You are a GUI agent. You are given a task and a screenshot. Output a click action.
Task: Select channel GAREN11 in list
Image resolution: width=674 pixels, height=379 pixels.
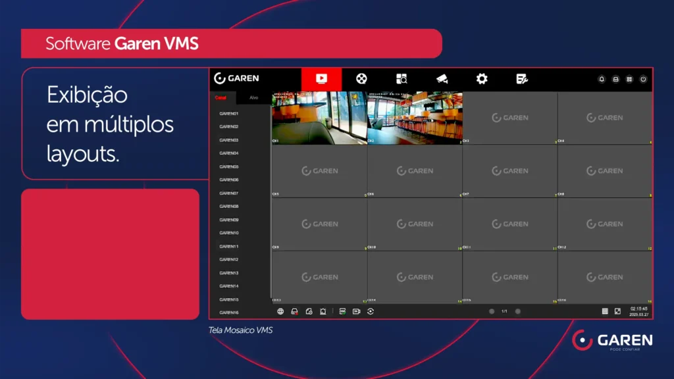[x=228, y=246]
